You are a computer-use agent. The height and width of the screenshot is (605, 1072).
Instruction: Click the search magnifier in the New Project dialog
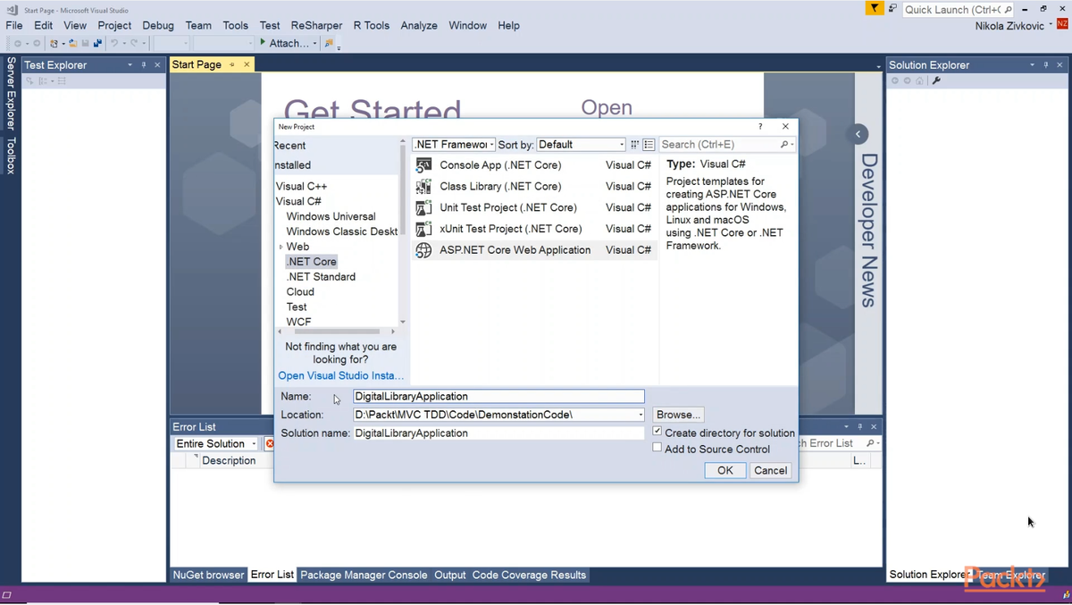pyautogui.click(x=784, y=145)
